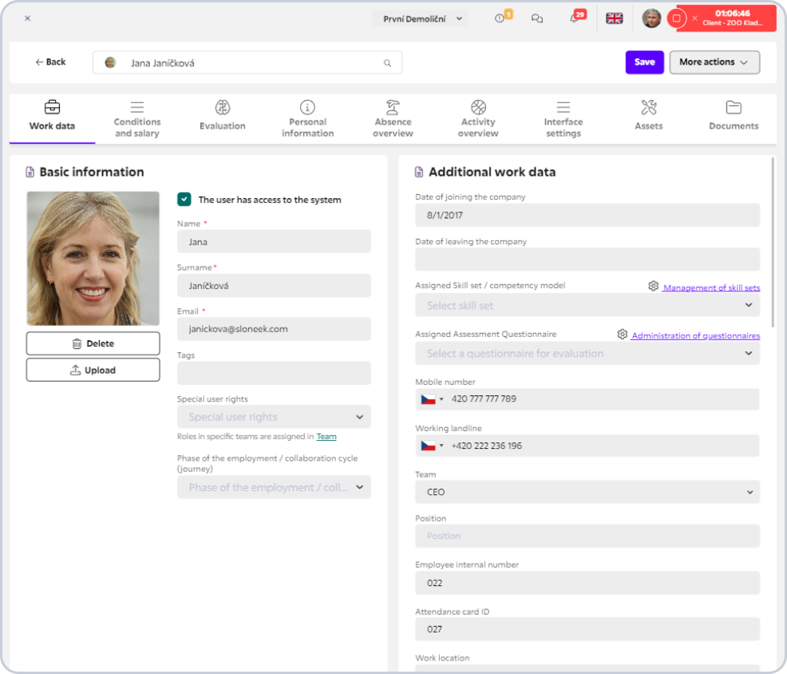Click the Position input field

(587, 536)
